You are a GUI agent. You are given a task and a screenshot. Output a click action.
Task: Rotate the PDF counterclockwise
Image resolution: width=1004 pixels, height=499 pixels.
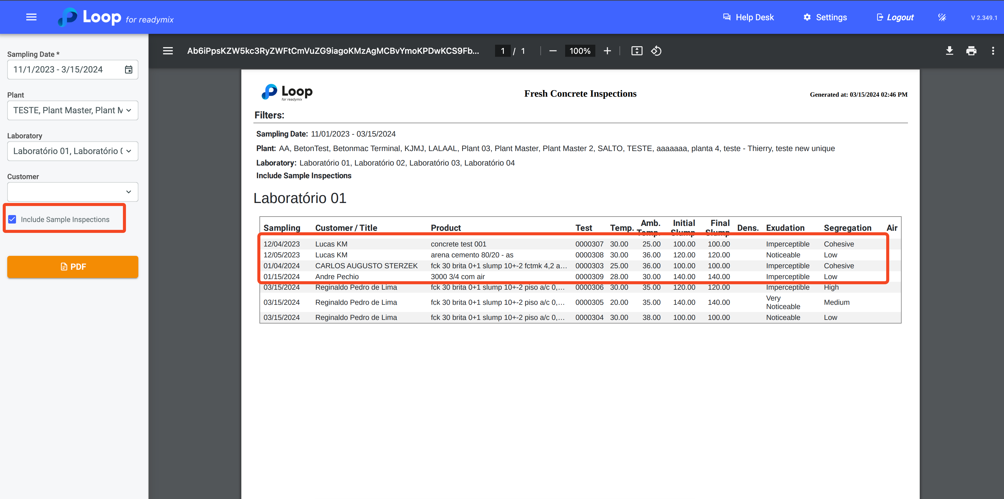[656, 51]
